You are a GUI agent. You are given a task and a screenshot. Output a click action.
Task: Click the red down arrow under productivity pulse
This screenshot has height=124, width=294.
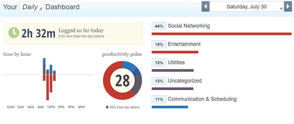tap(107, 107)
